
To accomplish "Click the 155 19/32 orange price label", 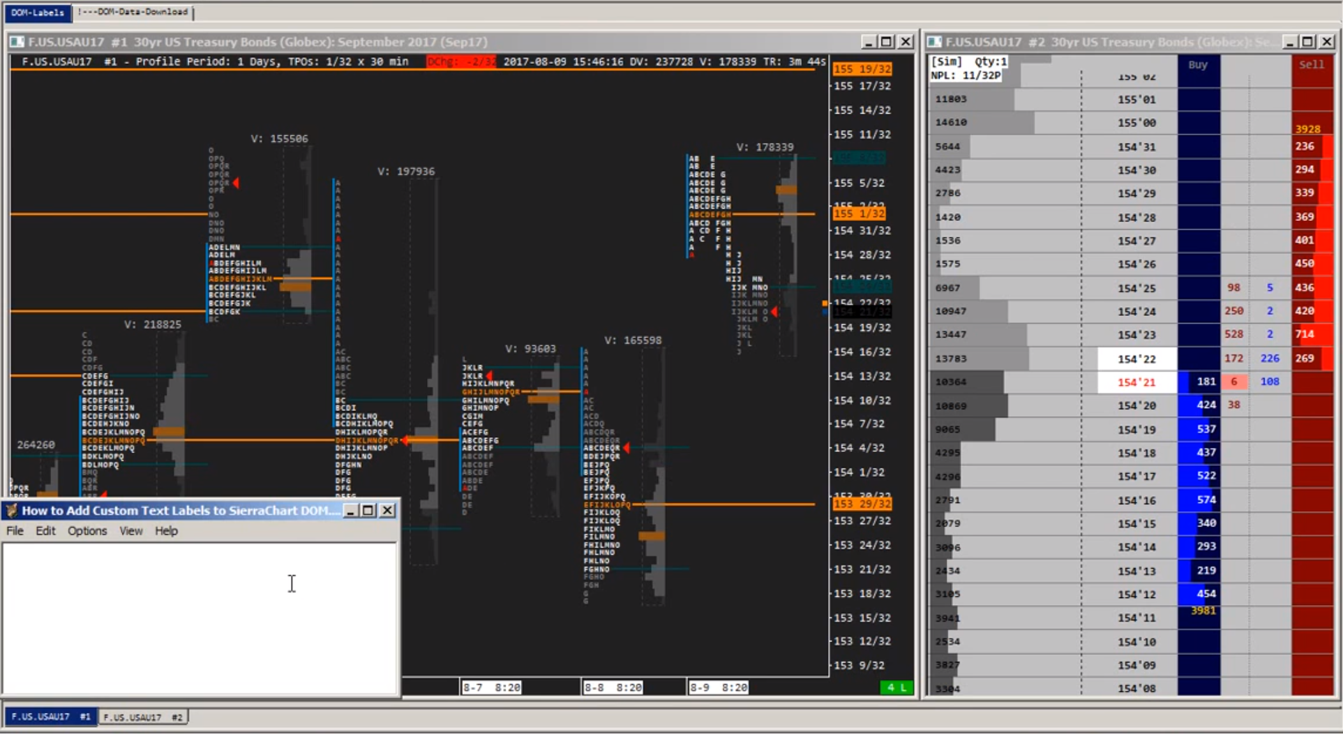I will pos(862,69).
